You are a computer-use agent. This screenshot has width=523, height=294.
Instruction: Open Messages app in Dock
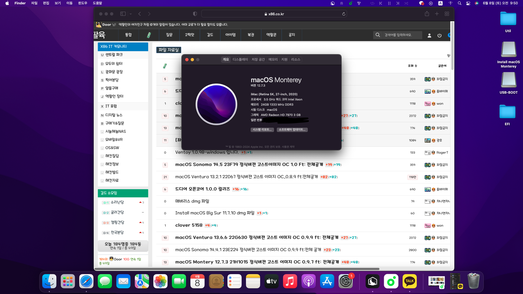point(105,281)
